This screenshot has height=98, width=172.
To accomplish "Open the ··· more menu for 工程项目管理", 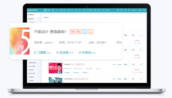I will pyautogui.click(x=141, y=79).
